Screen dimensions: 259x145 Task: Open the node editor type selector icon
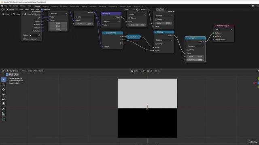(3, 10)
